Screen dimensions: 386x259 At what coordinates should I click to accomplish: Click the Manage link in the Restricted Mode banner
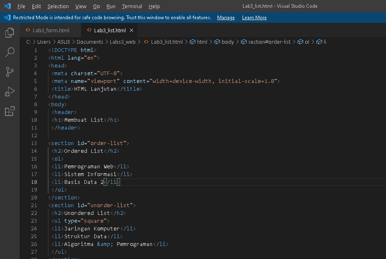coord(226,18)
